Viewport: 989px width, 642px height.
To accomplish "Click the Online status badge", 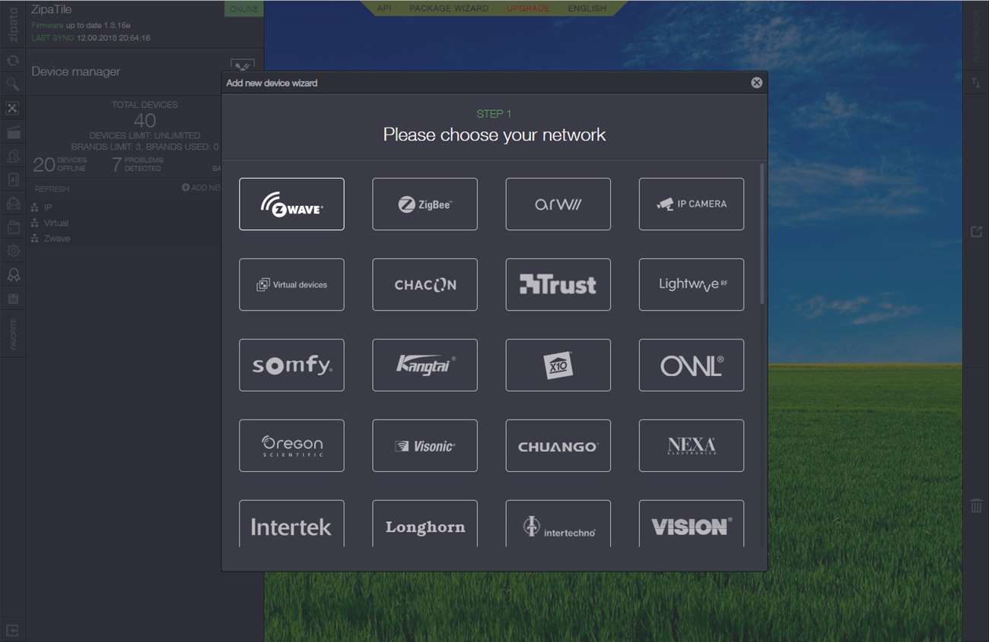I will point(243,8).
